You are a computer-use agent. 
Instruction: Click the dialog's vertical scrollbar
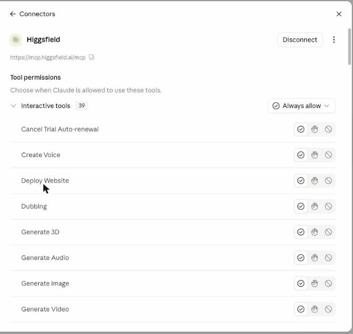tap(349, 46)
